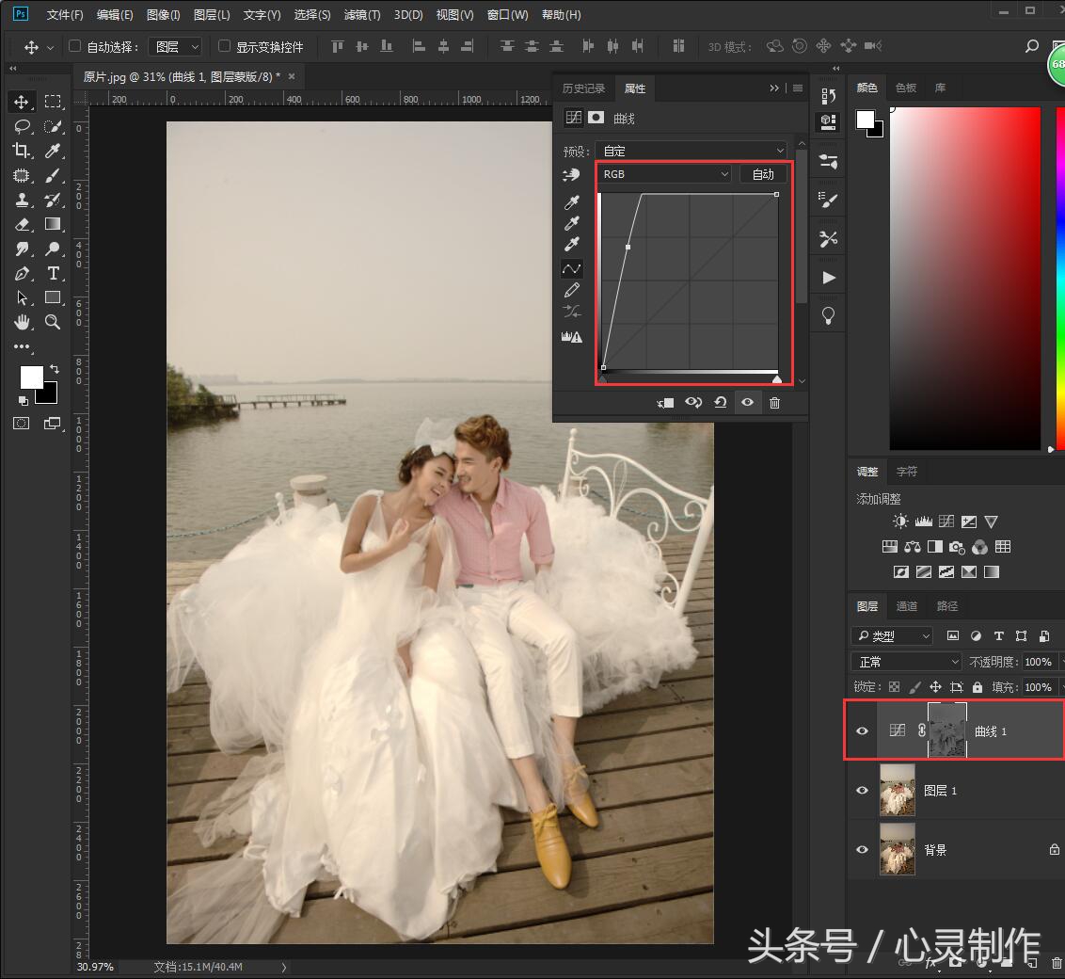Delete the curves adjustment via trash icon
This screenshot has width=1065, height=979.
(775, 402)
